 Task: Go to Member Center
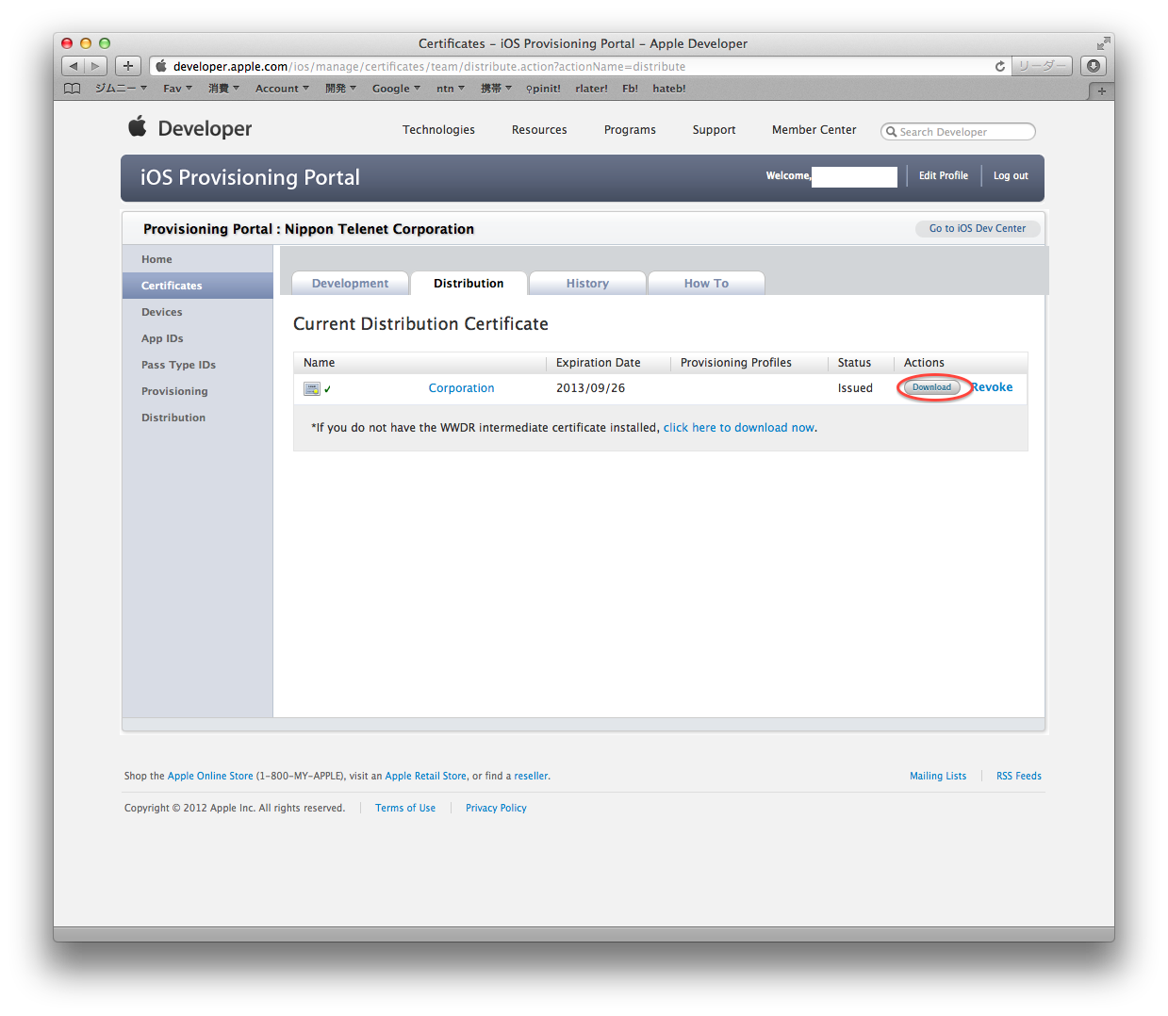point(814,130)
